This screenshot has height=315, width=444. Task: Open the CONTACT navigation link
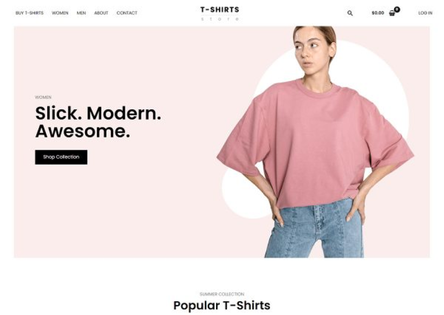click(127, 13)
